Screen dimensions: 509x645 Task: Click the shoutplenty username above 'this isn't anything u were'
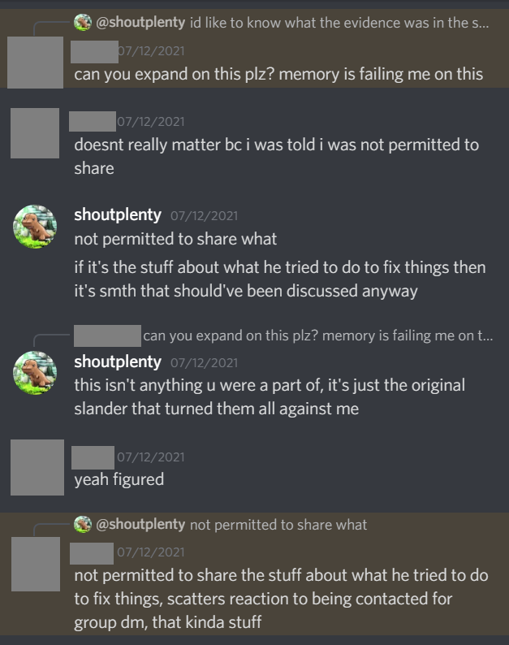pyautogui.click(x=117, y=361)
